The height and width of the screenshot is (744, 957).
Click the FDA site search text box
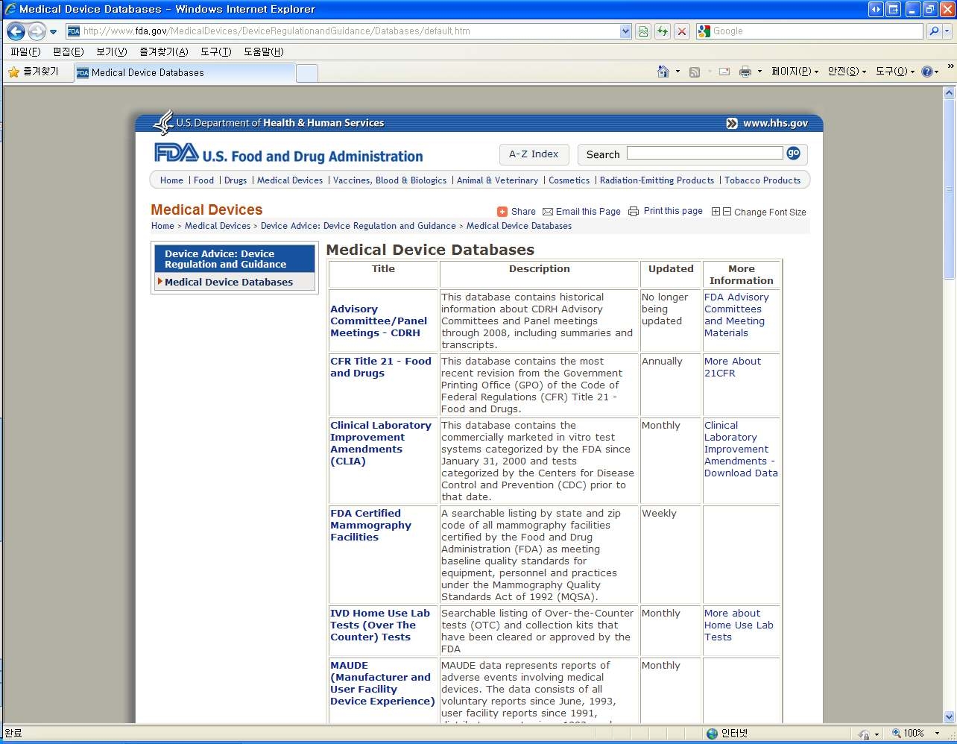704,153
